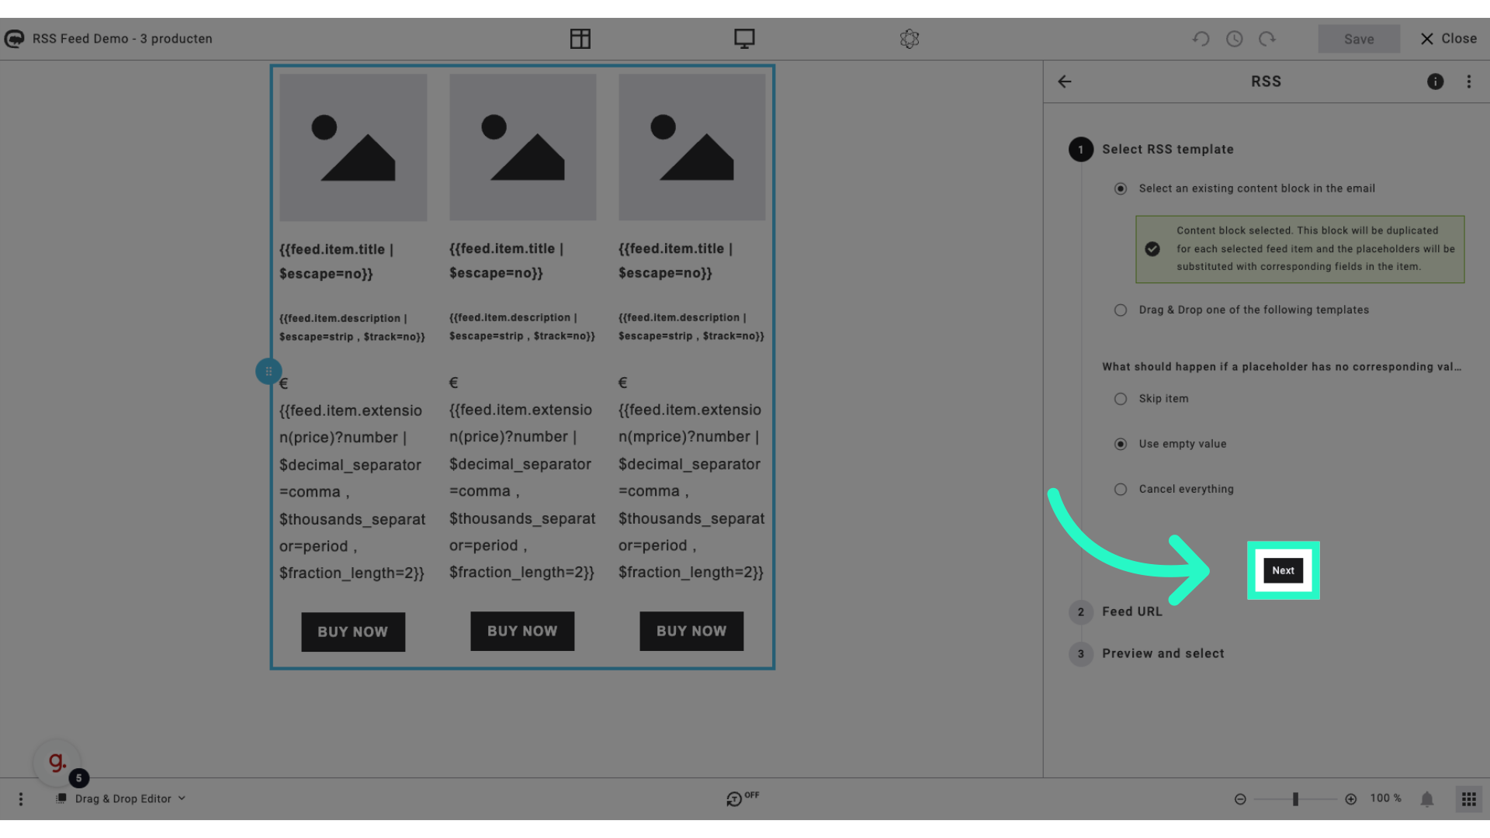
Task: Click the settings gear icon
Action: [908, 38]
